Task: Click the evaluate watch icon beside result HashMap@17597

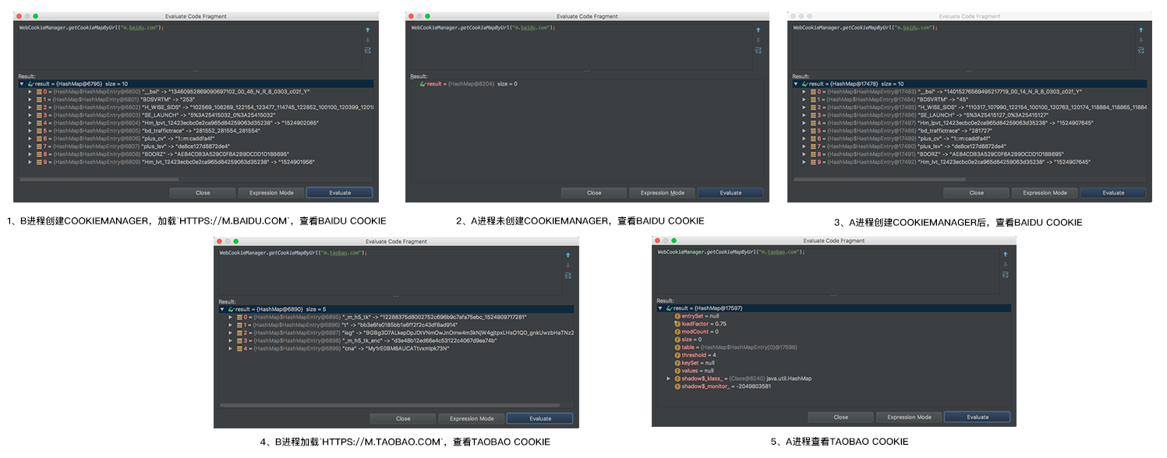Action: (669, 308)
